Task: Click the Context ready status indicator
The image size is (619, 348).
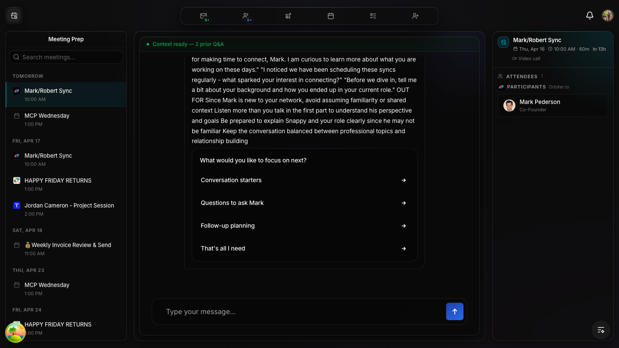Action: 188,44
